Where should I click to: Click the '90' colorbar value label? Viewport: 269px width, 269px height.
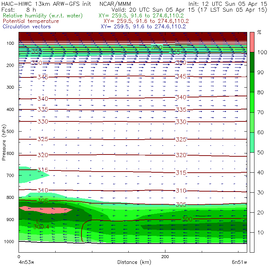pos(260,72)
